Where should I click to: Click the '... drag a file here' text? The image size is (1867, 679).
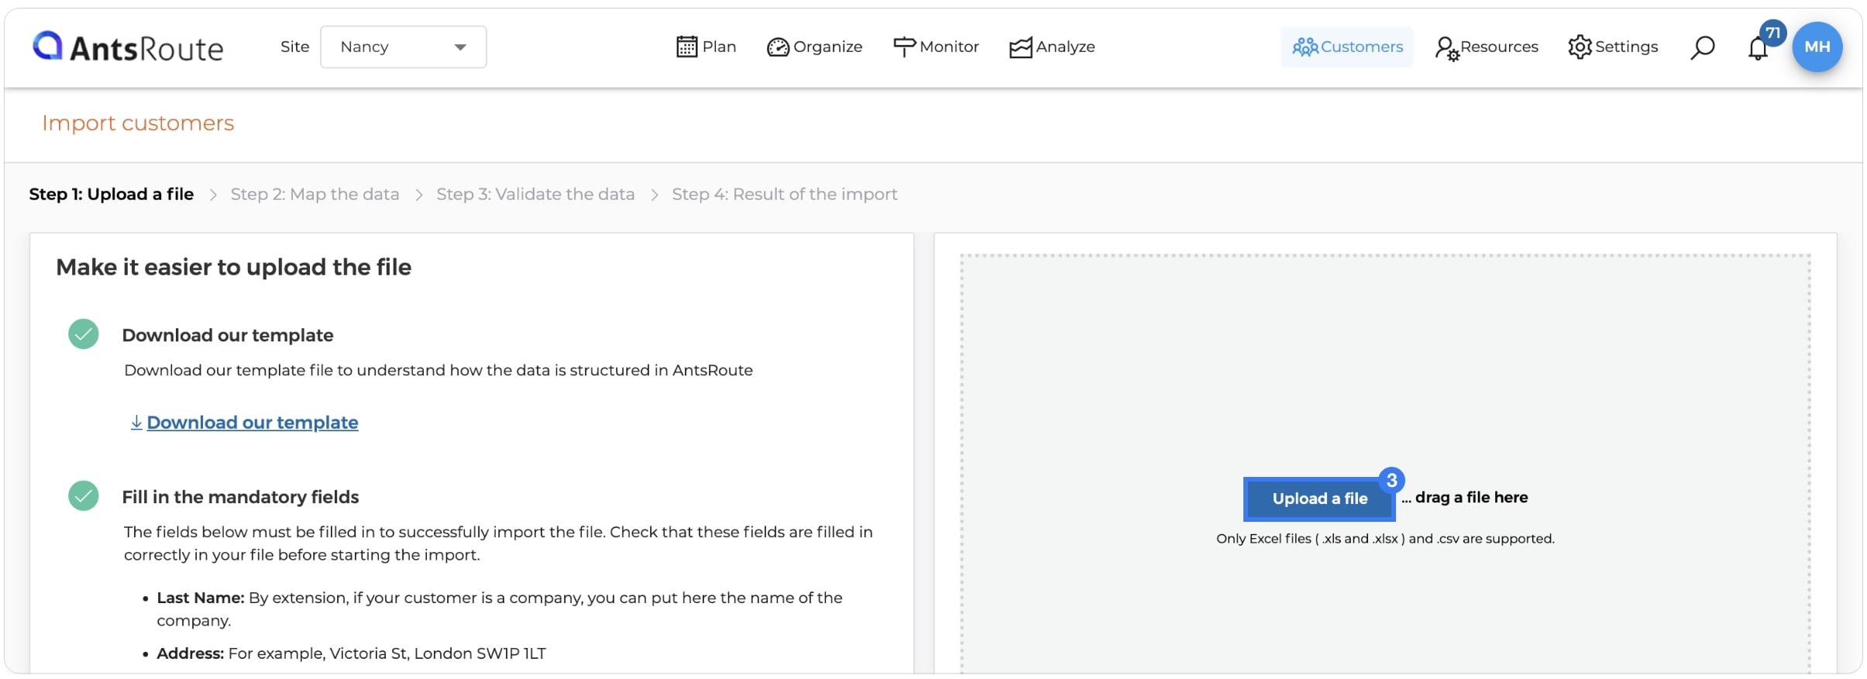point(1464,498)
